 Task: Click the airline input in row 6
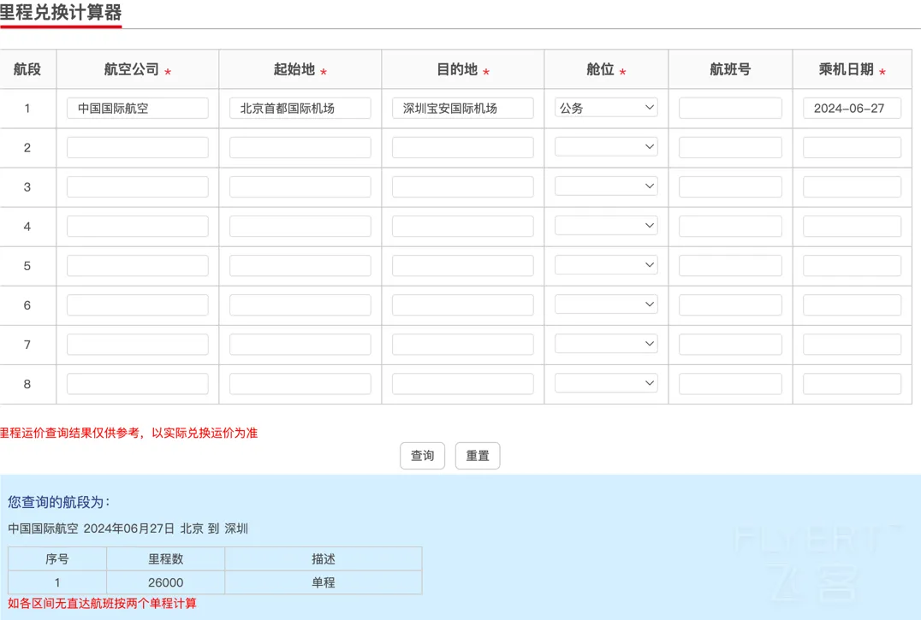tap(138, 304)
